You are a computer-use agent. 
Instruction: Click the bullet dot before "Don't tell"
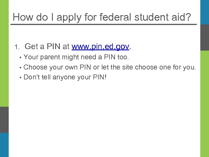point(21,78)
